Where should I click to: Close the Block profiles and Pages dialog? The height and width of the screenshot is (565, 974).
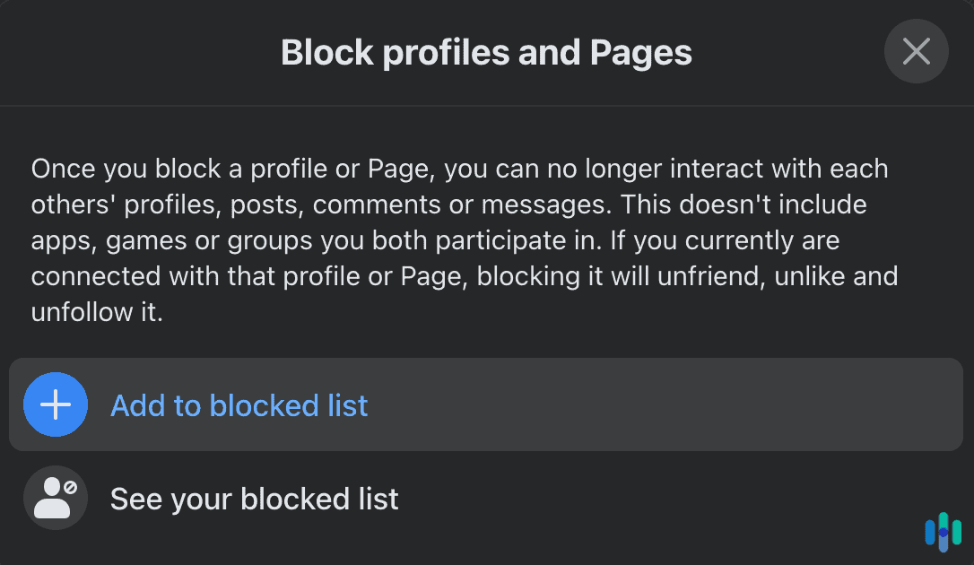(x=916, y=51)
